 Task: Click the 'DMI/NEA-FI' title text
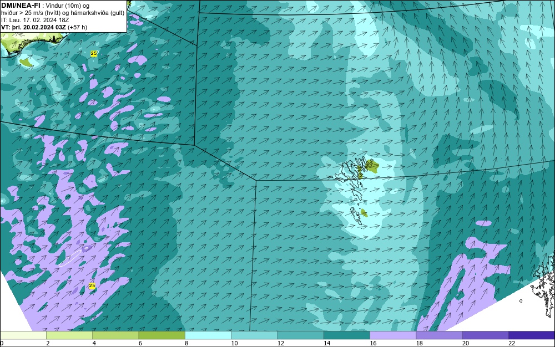tap(21, 6)
